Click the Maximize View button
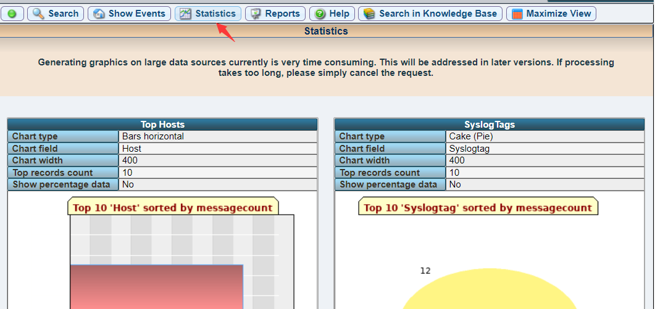Viewport: 655px width, 309px height. [x=551, y=14]
